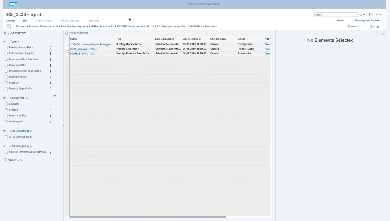The height and width of the screenshot is (221, 390).
Task: Click the SAP logo
Action: point(13,4)
